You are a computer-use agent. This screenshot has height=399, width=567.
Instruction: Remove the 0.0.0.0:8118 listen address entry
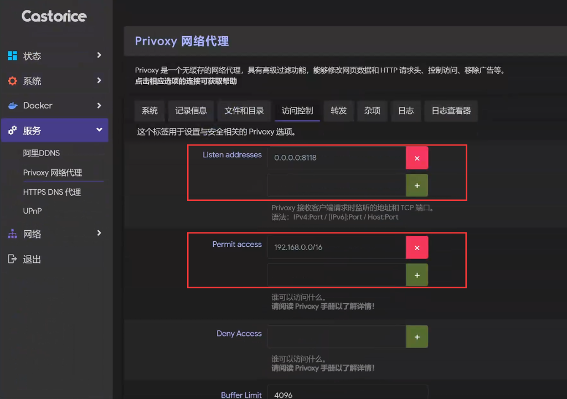(x=417, y=158)
